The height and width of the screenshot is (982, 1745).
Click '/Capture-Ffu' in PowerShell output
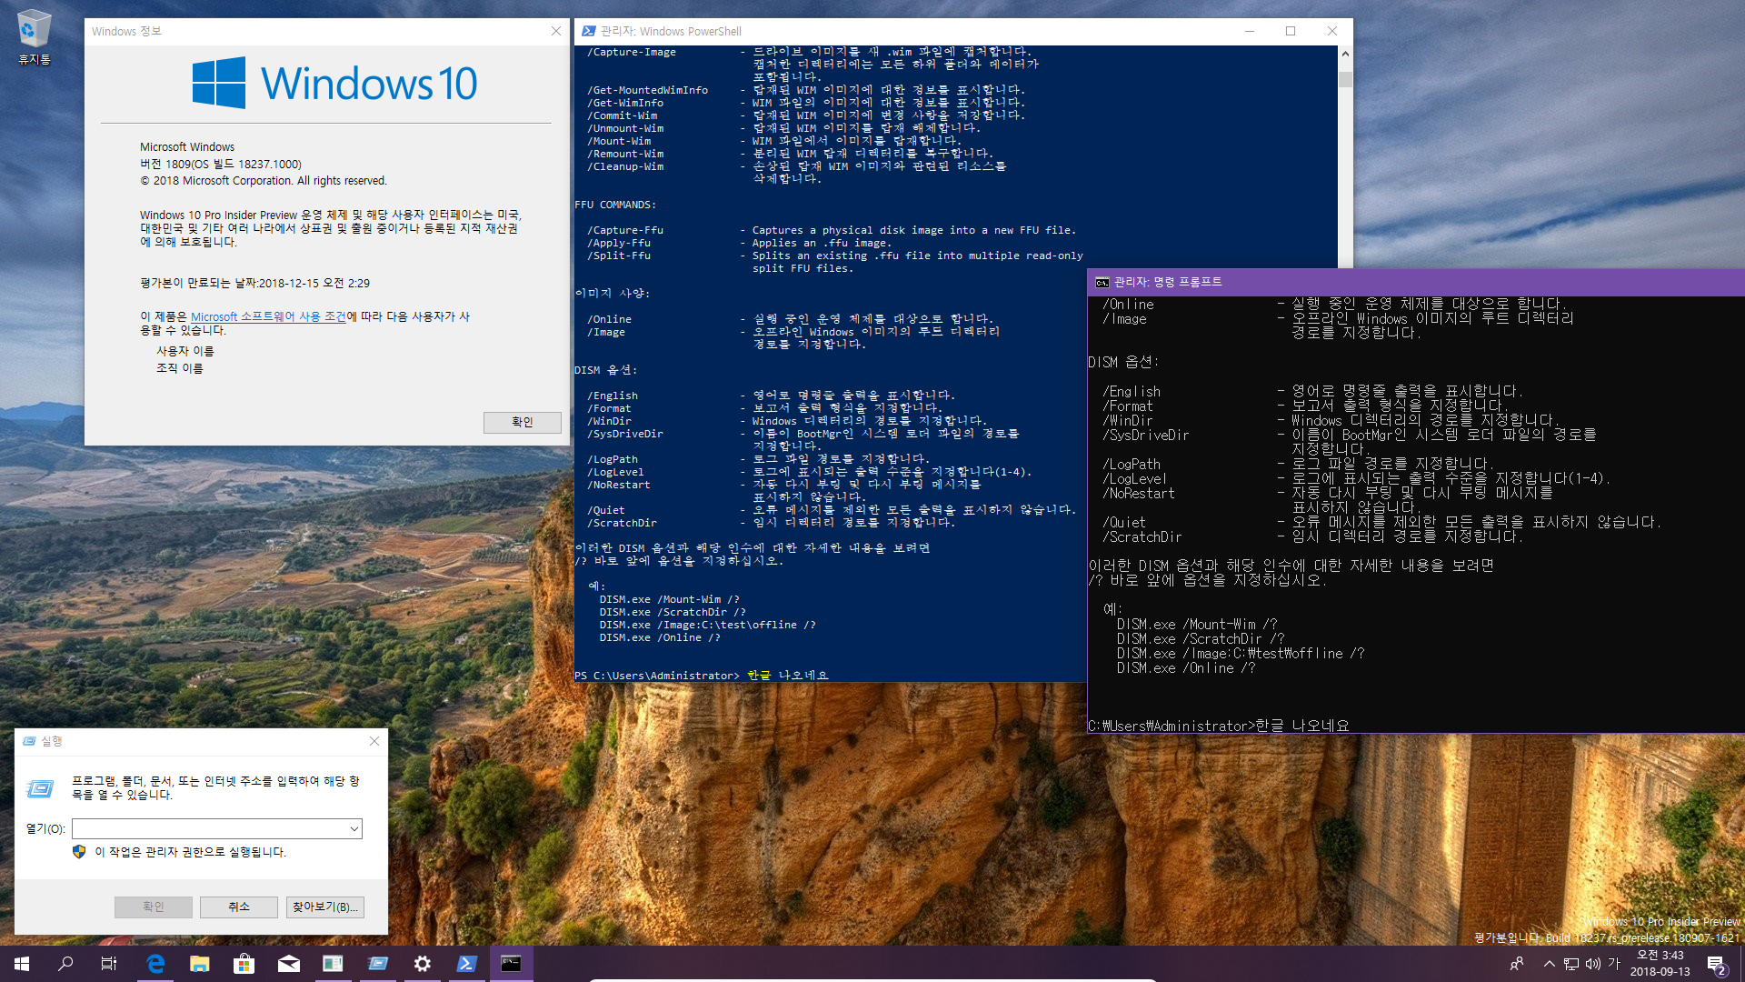tap(624, 230)
